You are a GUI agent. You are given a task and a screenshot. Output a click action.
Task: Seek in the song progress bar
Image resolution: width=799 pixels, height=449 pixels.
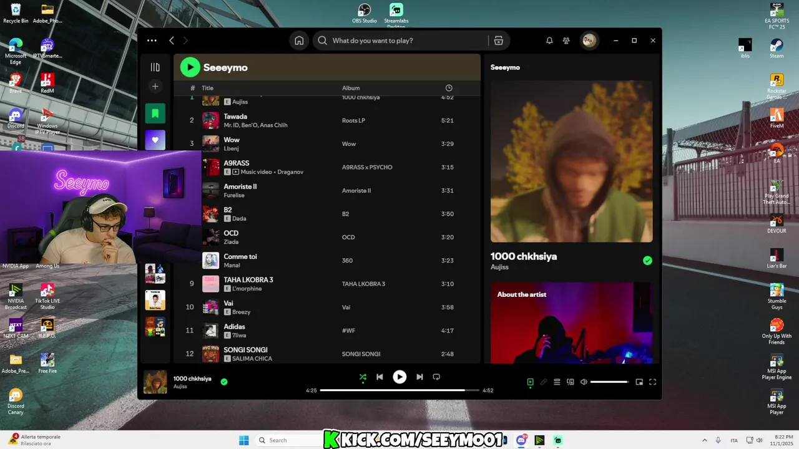click(399, 390)
